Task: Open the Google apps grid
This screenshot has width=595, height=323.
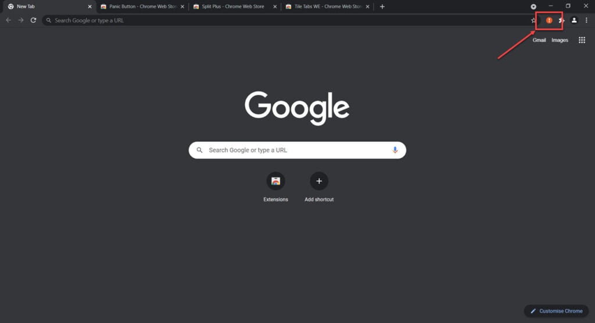Action: (x=582, y=40)
